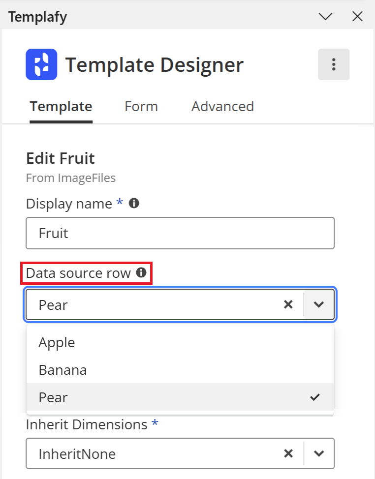Click inside the Fruit display name field

pos(148,233)
